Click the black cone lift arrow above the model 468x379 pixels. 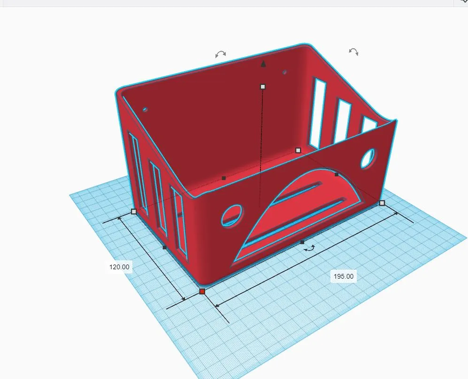pos(263,63)
